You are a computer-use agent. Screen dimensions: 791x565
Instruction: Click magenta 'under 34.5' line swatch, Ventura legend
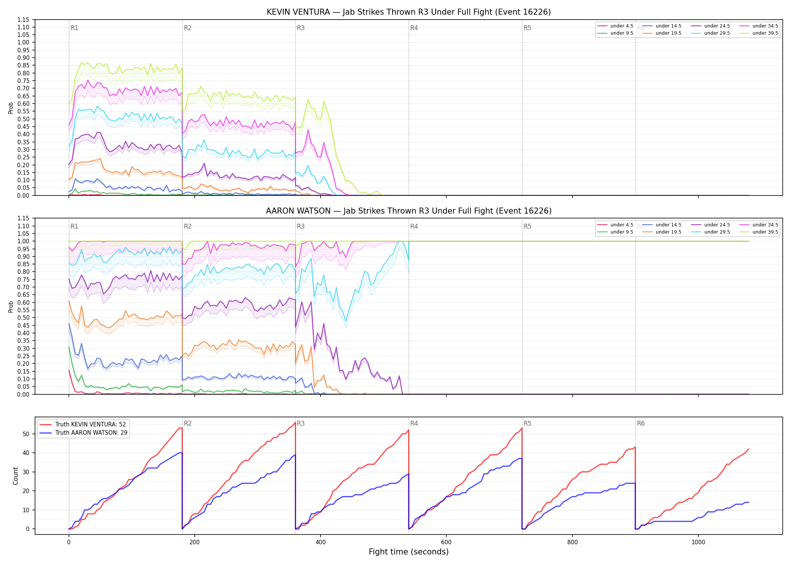coord(744,26)
